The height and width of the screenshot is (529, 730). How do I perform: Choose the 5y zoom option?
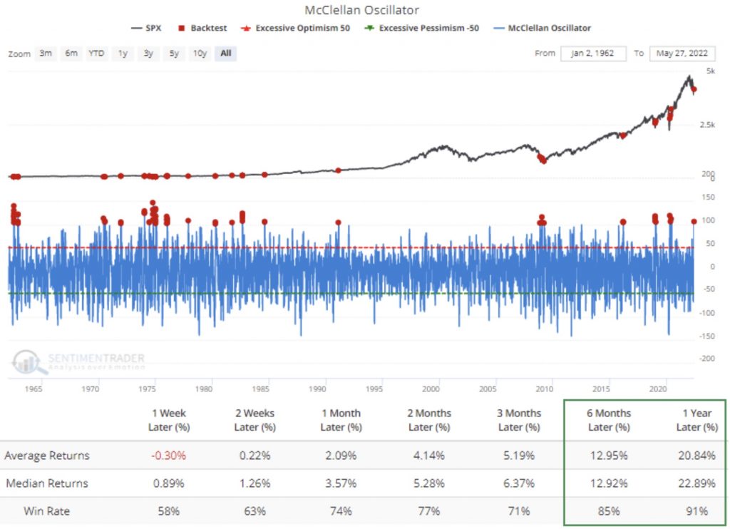(x=174, y=53)
